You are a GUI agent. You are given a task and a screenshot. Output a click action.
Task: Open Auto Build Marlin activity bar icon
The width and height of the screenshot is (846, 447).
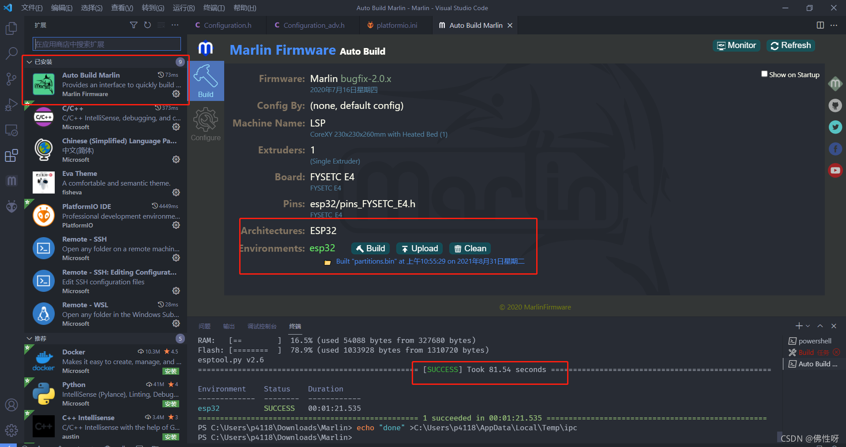pos(11,181)
